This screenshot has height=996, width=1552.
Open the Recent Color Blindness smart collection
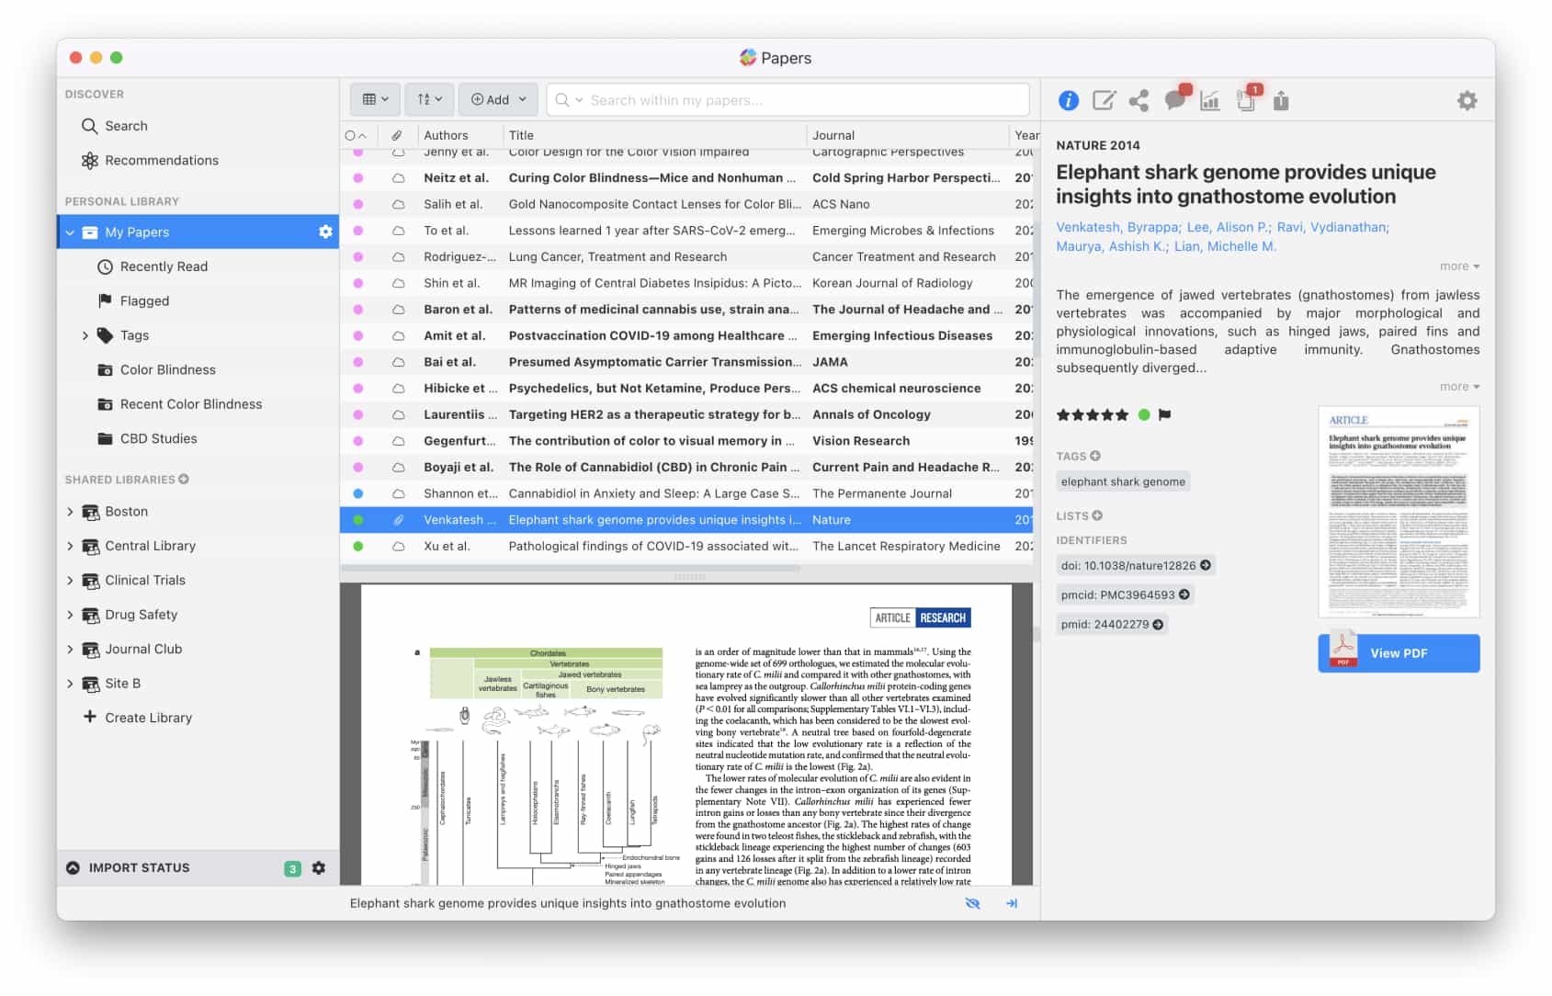180,404
